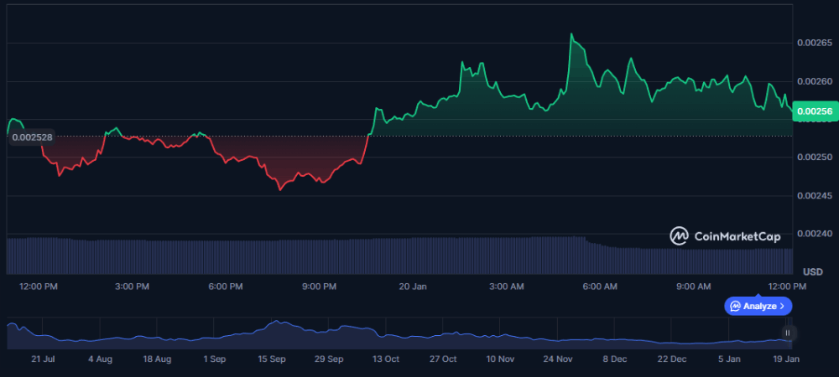This screenshot has width=839, height=377.
Task: Click the highest green peak on the price line
Action: pyautogui.click(x=571, y=34)
